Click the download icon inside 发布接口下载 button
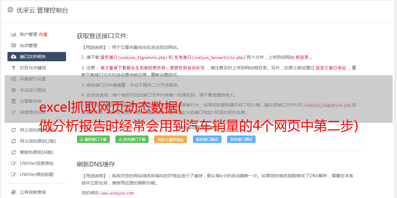The width and height of the screenshot is (397, 198). tap(120, 140)
